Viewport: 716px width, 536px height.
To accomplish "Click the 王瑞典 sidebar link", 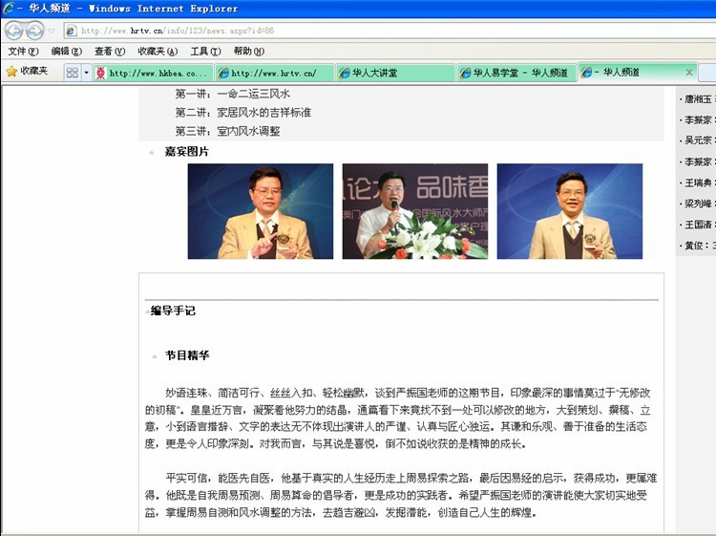I will click(x=698, y=182).
